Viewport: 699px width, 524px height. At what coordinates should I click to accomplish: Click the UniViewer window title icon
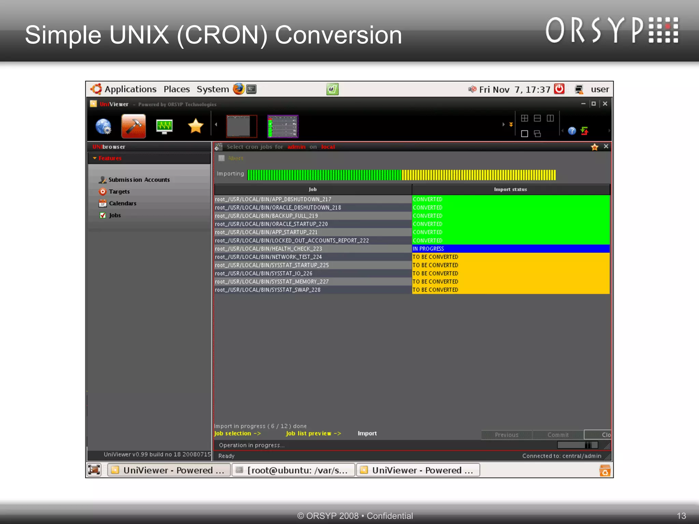[93, 104]
